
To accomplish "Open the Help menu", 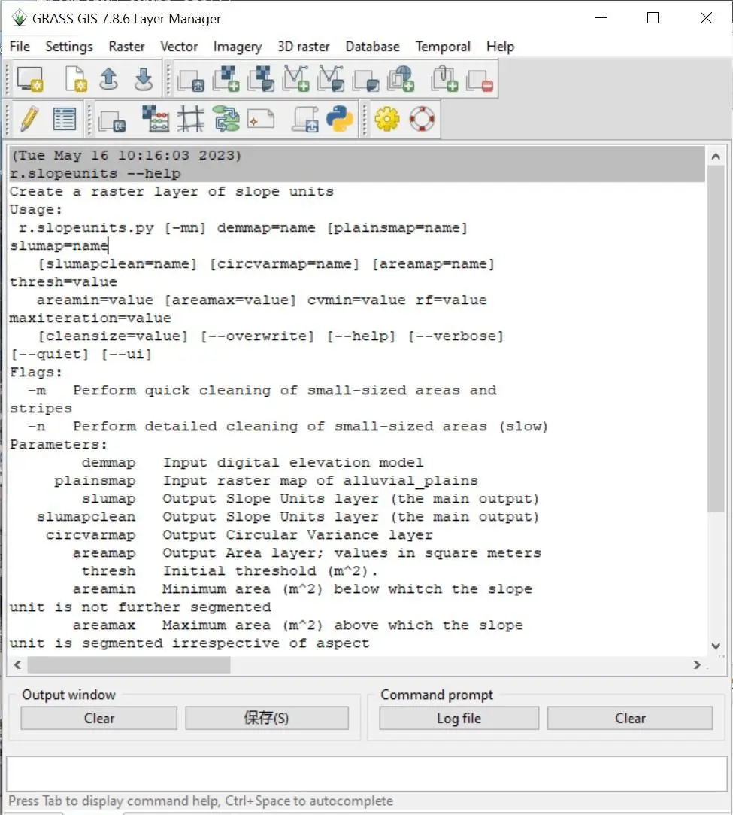I will pos(501,46).
